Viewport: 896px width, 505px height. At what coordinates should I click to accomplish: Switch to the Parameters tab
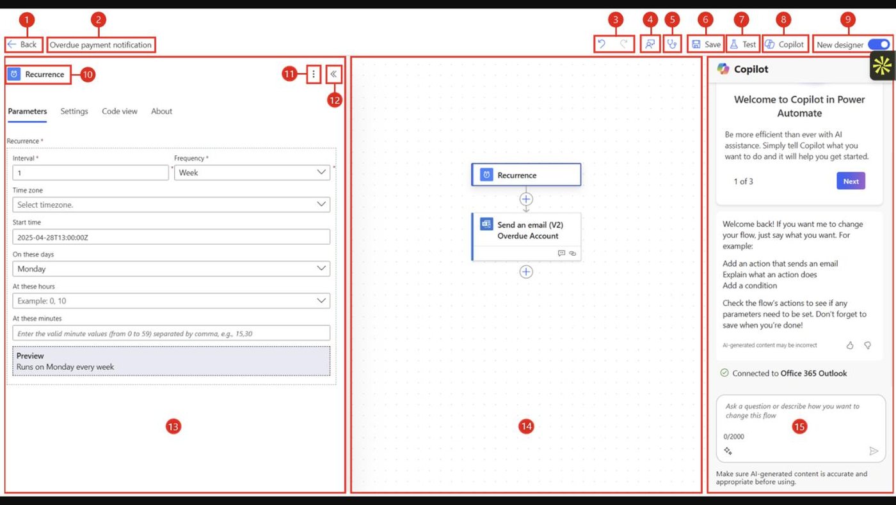28,111
